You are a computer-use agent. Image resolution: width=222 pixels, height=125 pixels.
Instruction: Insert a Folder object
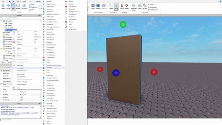point(53,73)
